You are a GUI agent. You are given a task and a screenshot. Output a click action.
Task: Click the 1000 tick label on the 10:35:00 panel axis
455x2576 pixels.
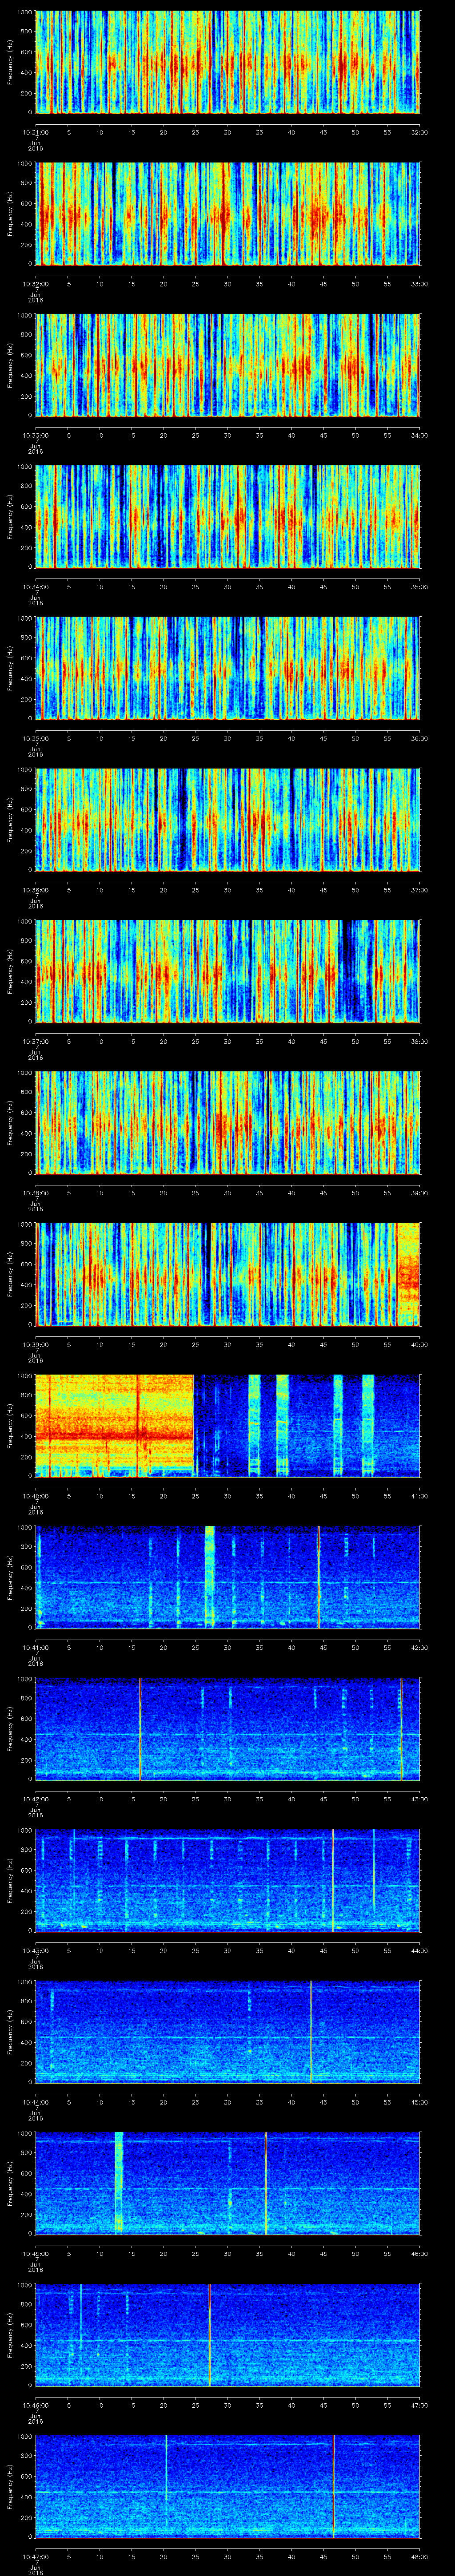pyautogui.click(x=24, y=618)
